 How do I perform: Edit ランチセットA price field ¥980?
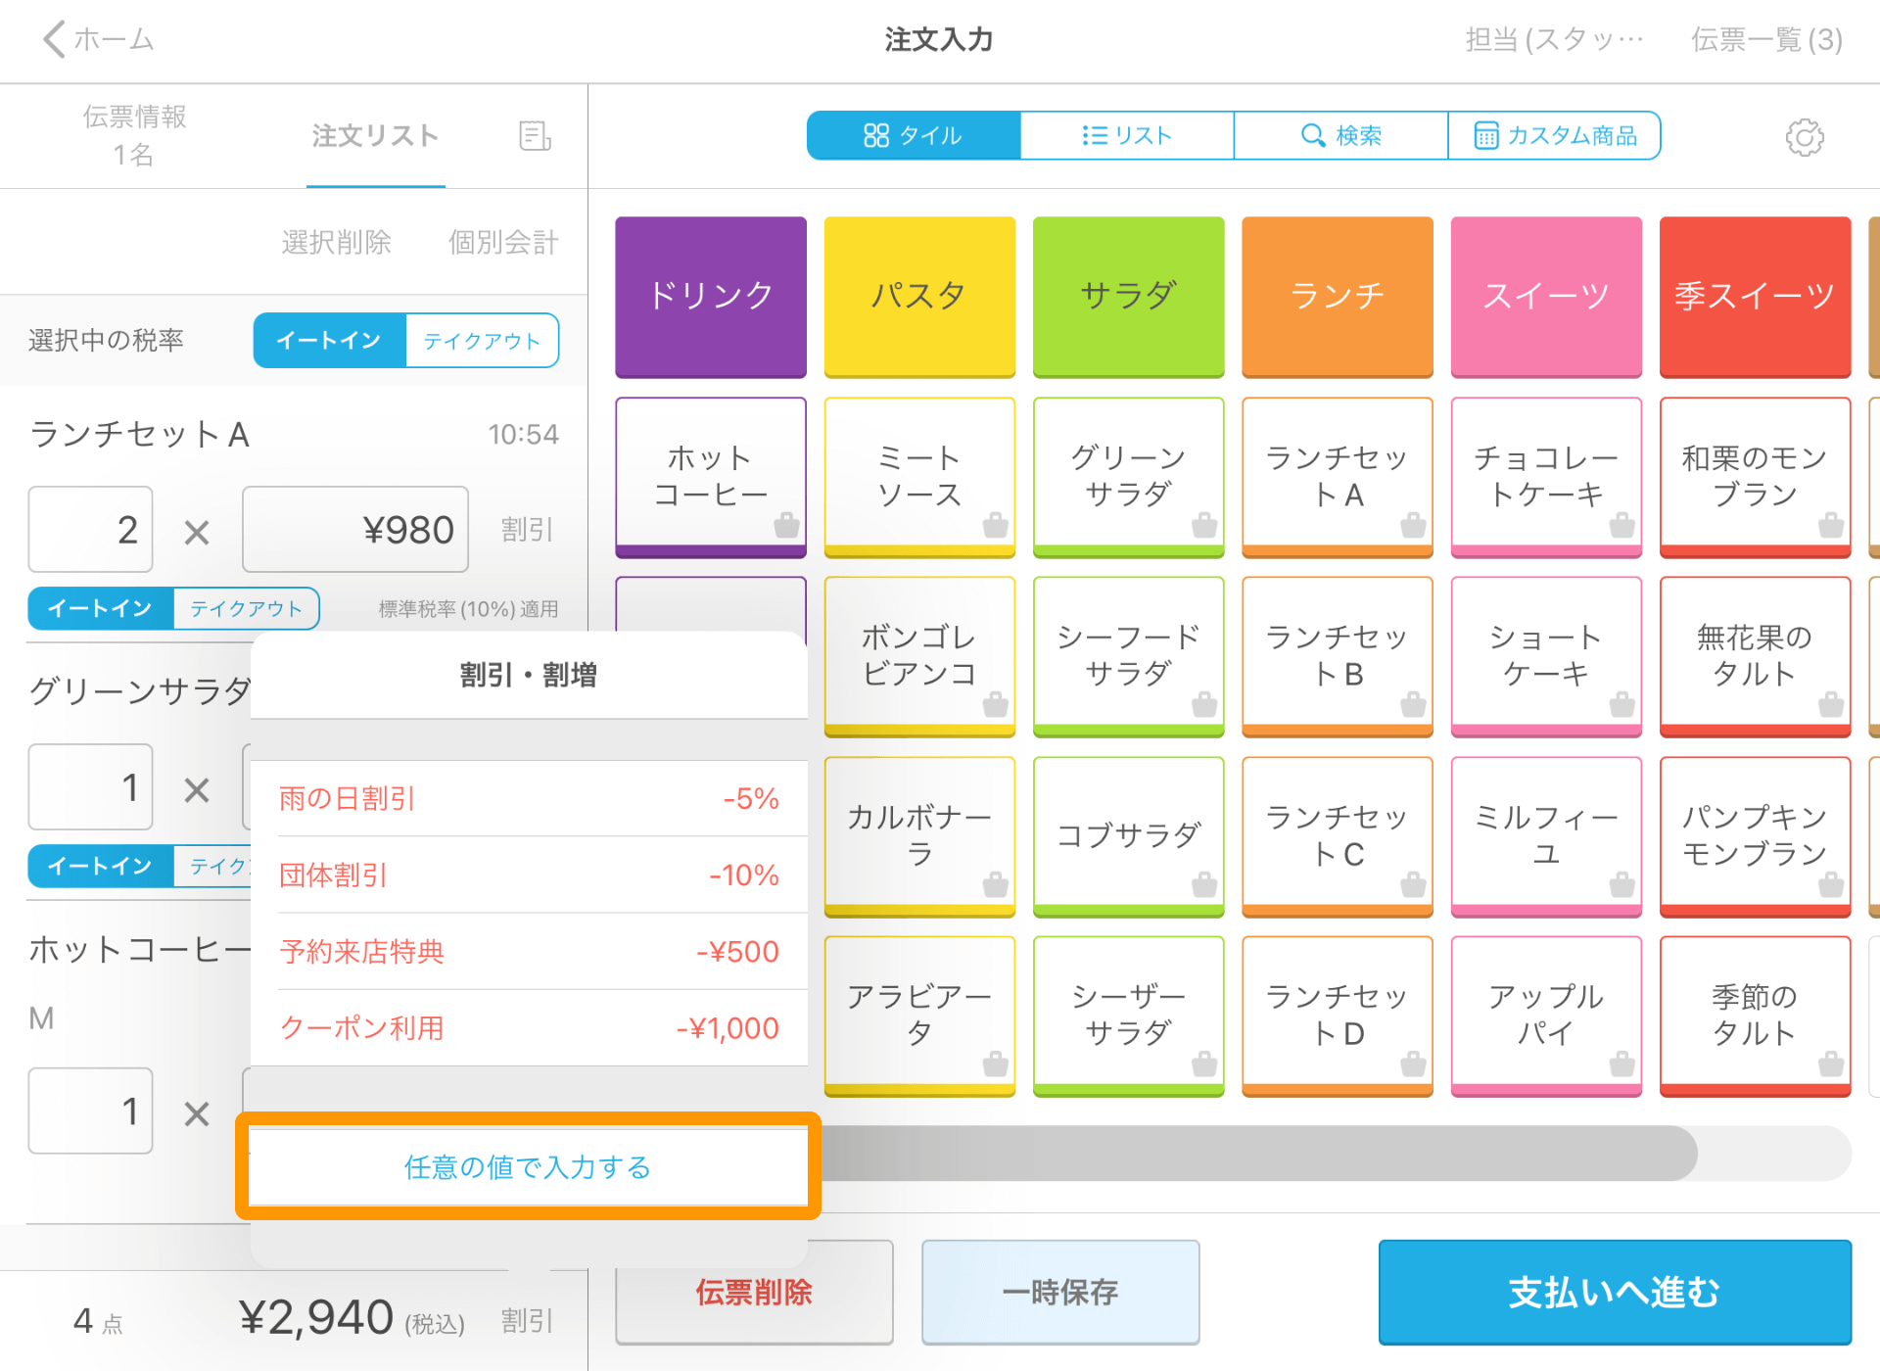(x=355, y=530)
